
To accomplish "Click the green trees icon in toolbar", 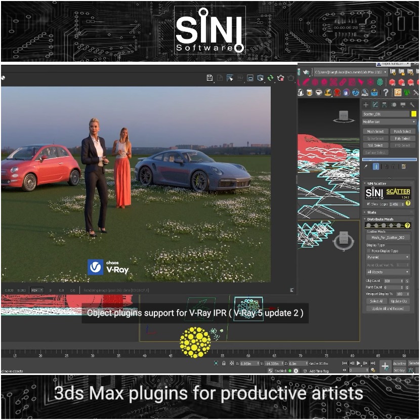I will click(407, 93).
